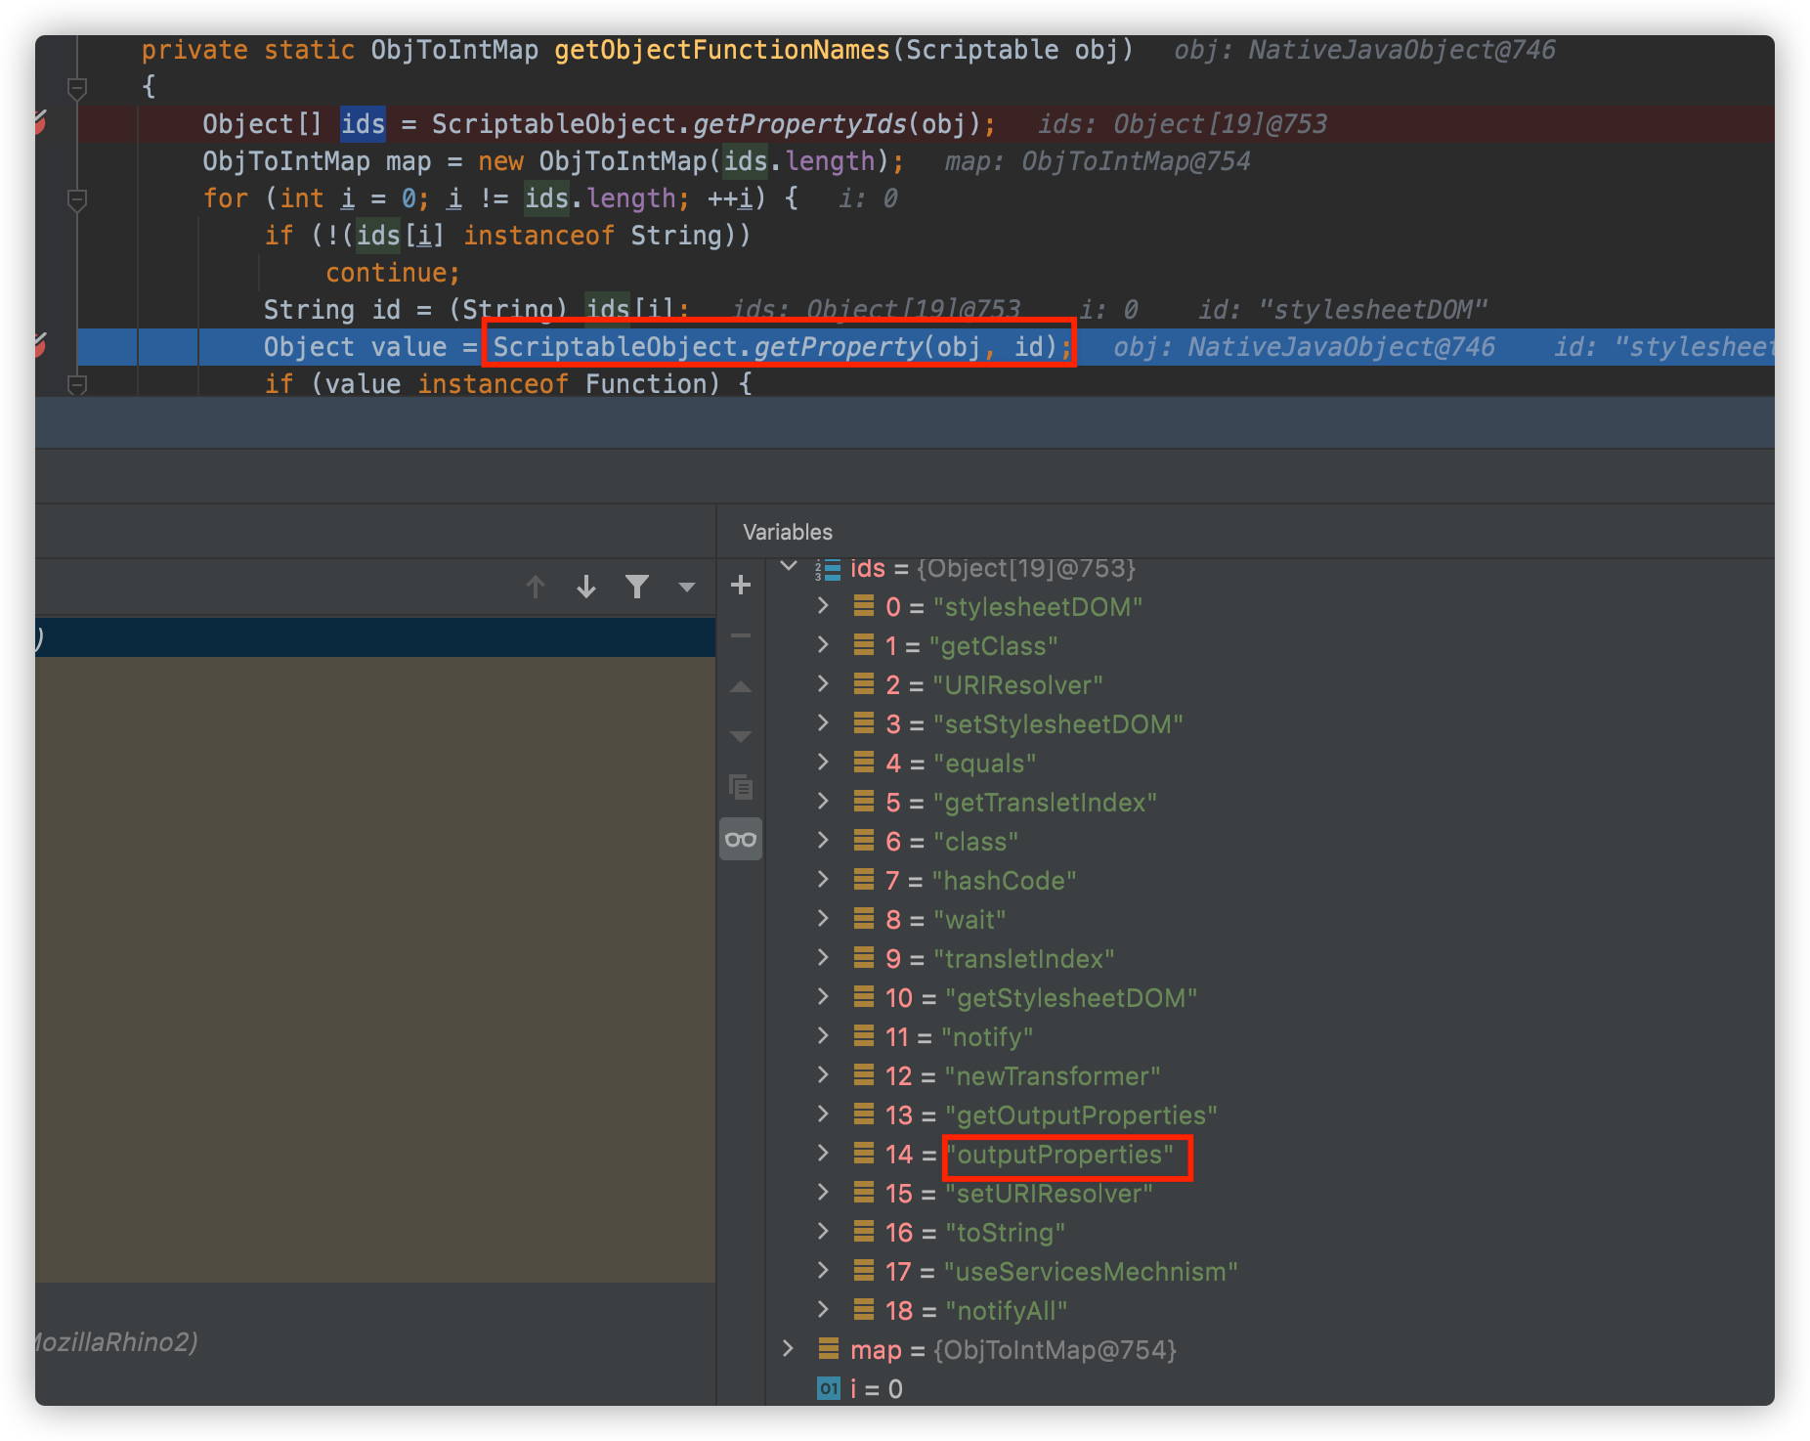Viewport: 1810px width, 1441px height.
Task: Expand element 10 "getStylesheetDOM" chevron
Action: [823, 997]
